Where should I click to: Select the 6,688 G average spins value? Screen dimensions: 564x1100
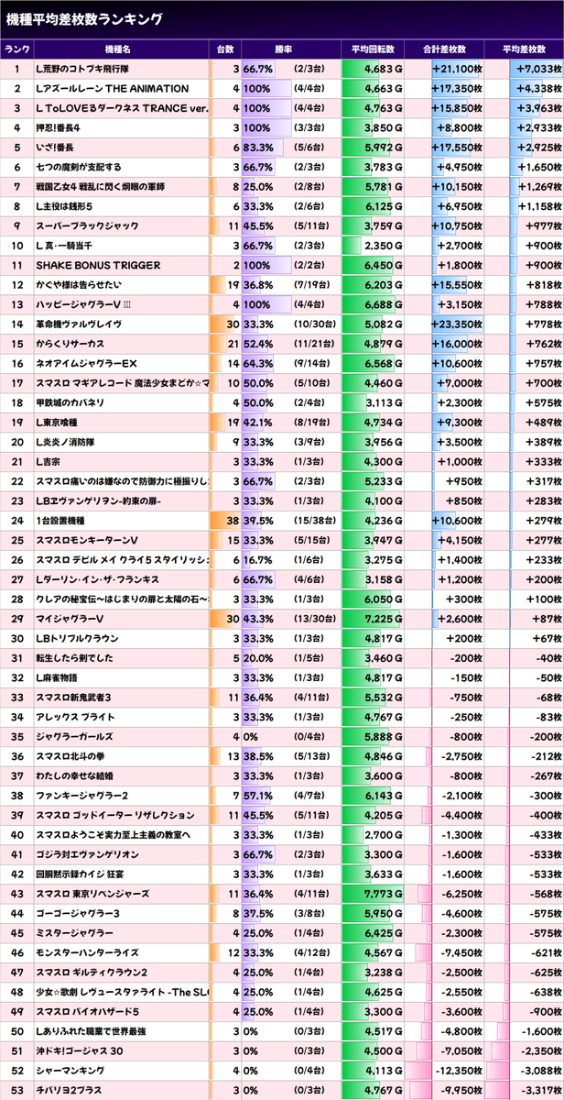click(x=384, y=304)
